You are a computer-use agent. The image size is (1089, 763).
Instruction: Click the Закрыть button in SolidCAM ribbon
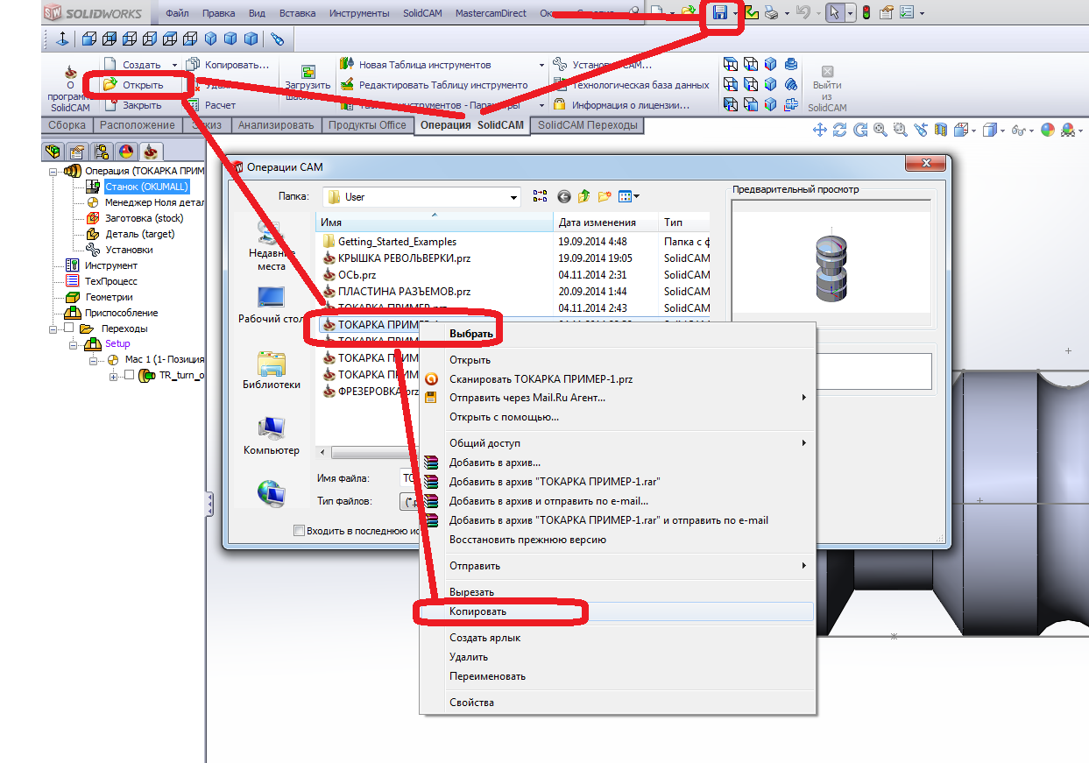[133, 105]
